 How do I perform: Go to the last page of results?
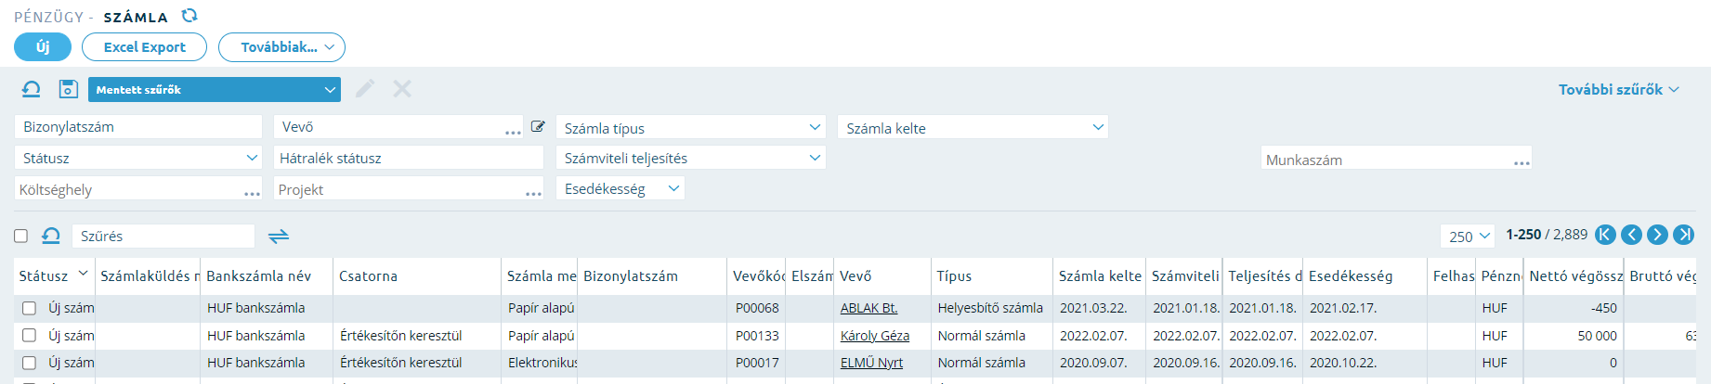[1684, 235]
